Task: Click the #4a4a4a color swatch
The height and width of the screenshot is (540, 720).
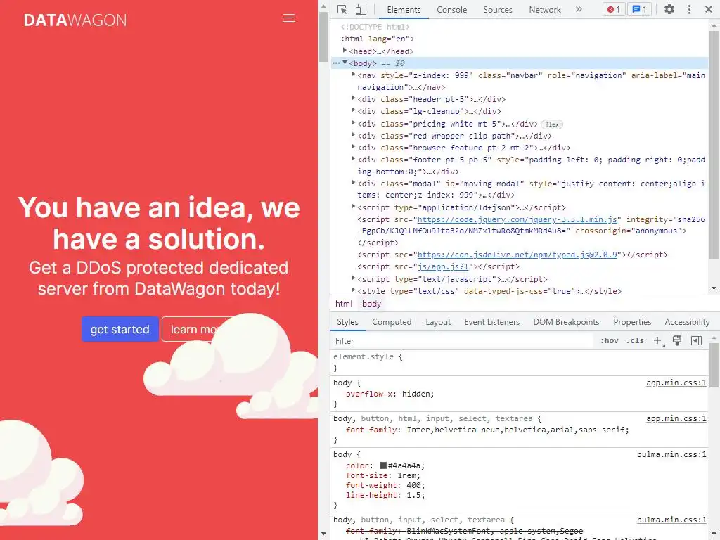Action: [x=383, y=465]
